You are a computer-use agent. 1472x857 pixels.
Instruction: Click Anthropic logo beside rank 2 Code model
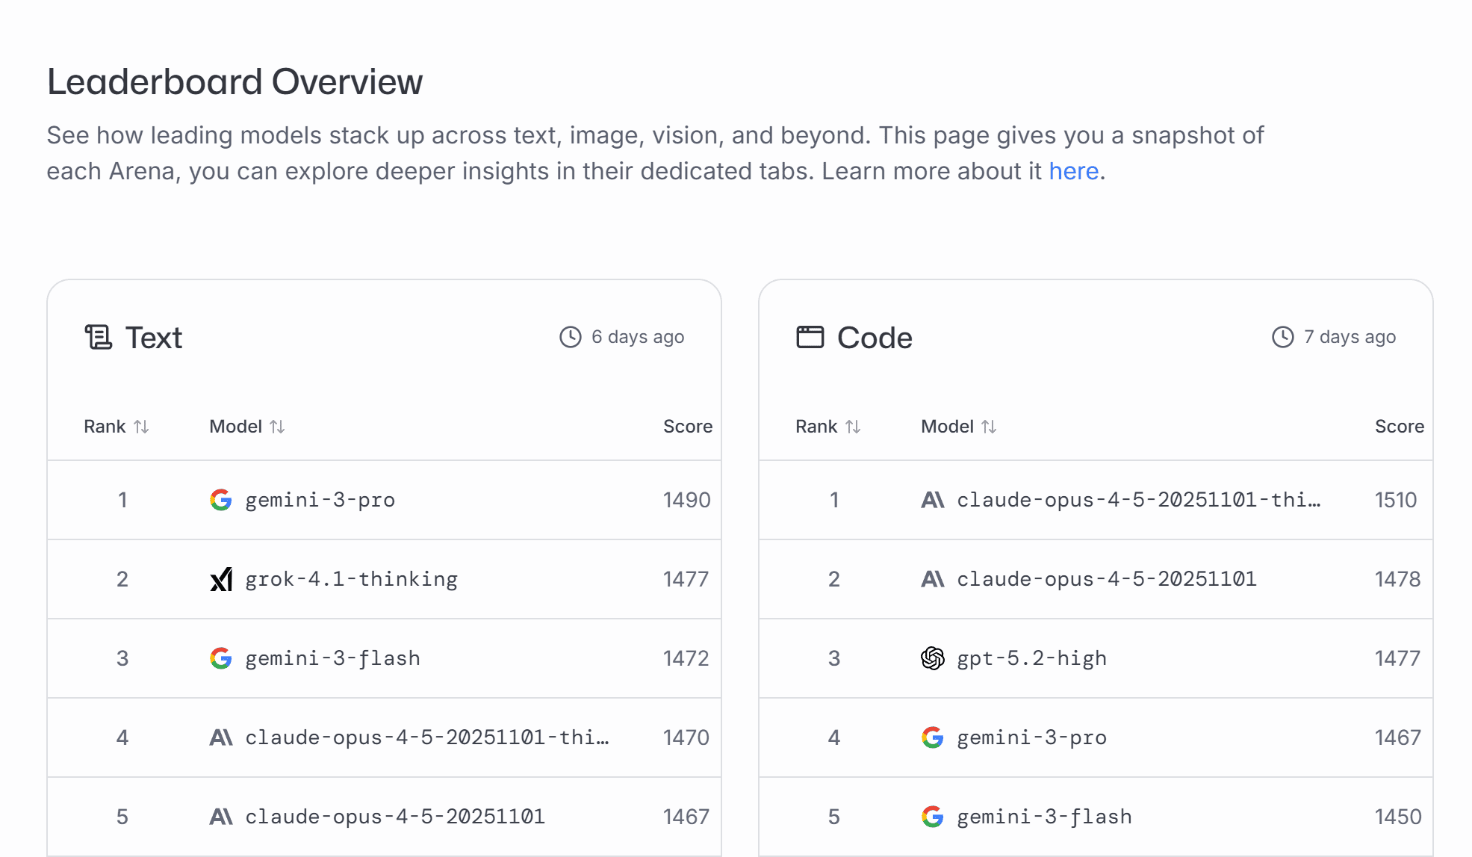pos(932,579)
